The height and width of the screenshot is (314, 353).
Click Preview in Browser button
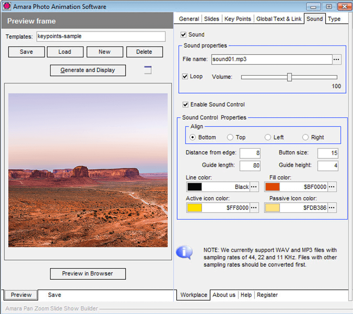(x=88, y=274)
